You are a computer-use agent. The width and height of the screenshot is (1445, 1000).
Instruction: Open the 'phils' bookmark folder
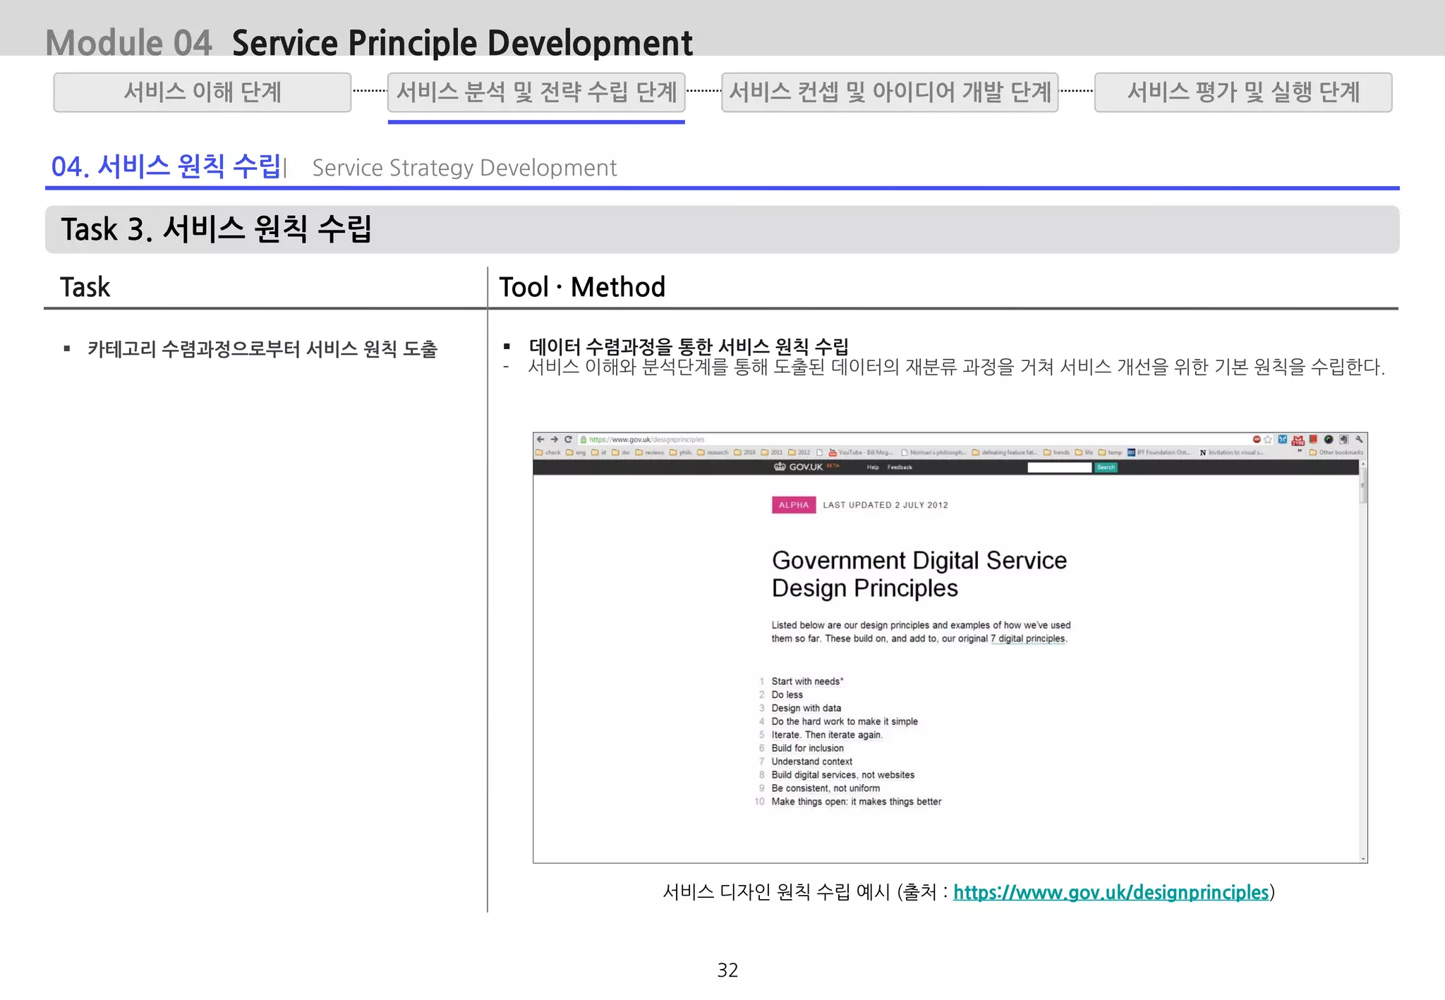click(x=680, y=452)
